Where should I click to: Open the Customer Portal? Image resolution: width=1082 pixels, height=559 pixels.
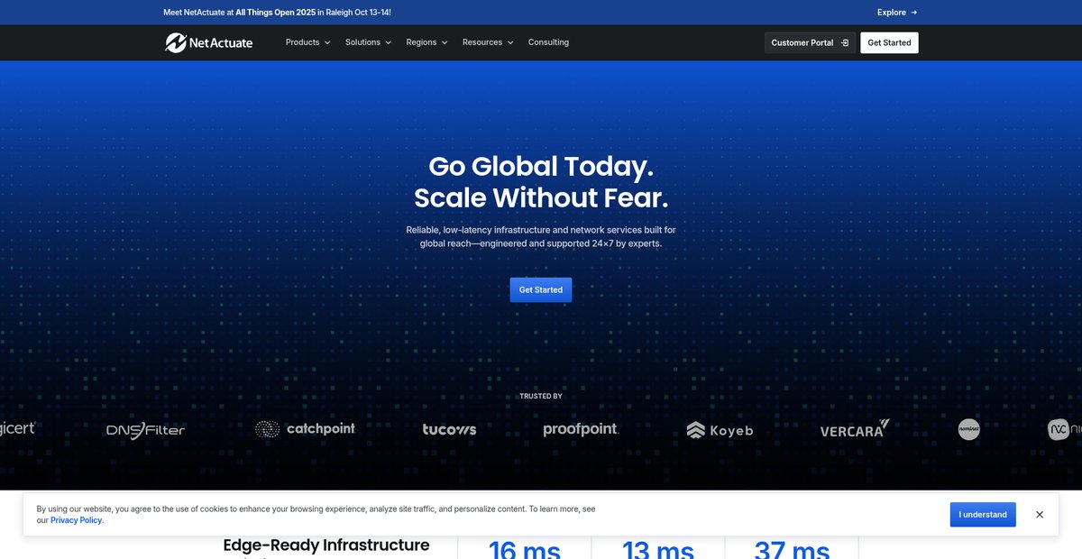tap(810, 42)
